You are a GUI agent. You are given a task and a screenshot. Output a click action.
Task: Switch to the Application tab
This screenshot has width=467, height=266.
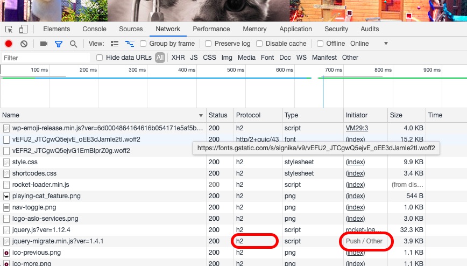295,29
